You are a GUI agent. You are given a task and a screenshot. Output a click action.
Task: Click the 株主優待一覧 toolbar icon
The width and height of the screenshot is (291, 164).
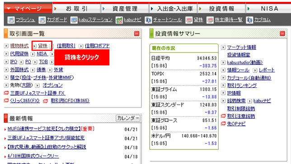[210, 20]
